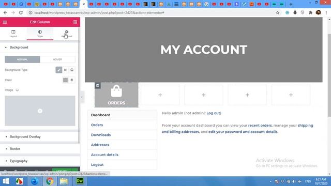331x186 pixels.
Task: Expand the Background Overlay section
Action: point(40,136)
